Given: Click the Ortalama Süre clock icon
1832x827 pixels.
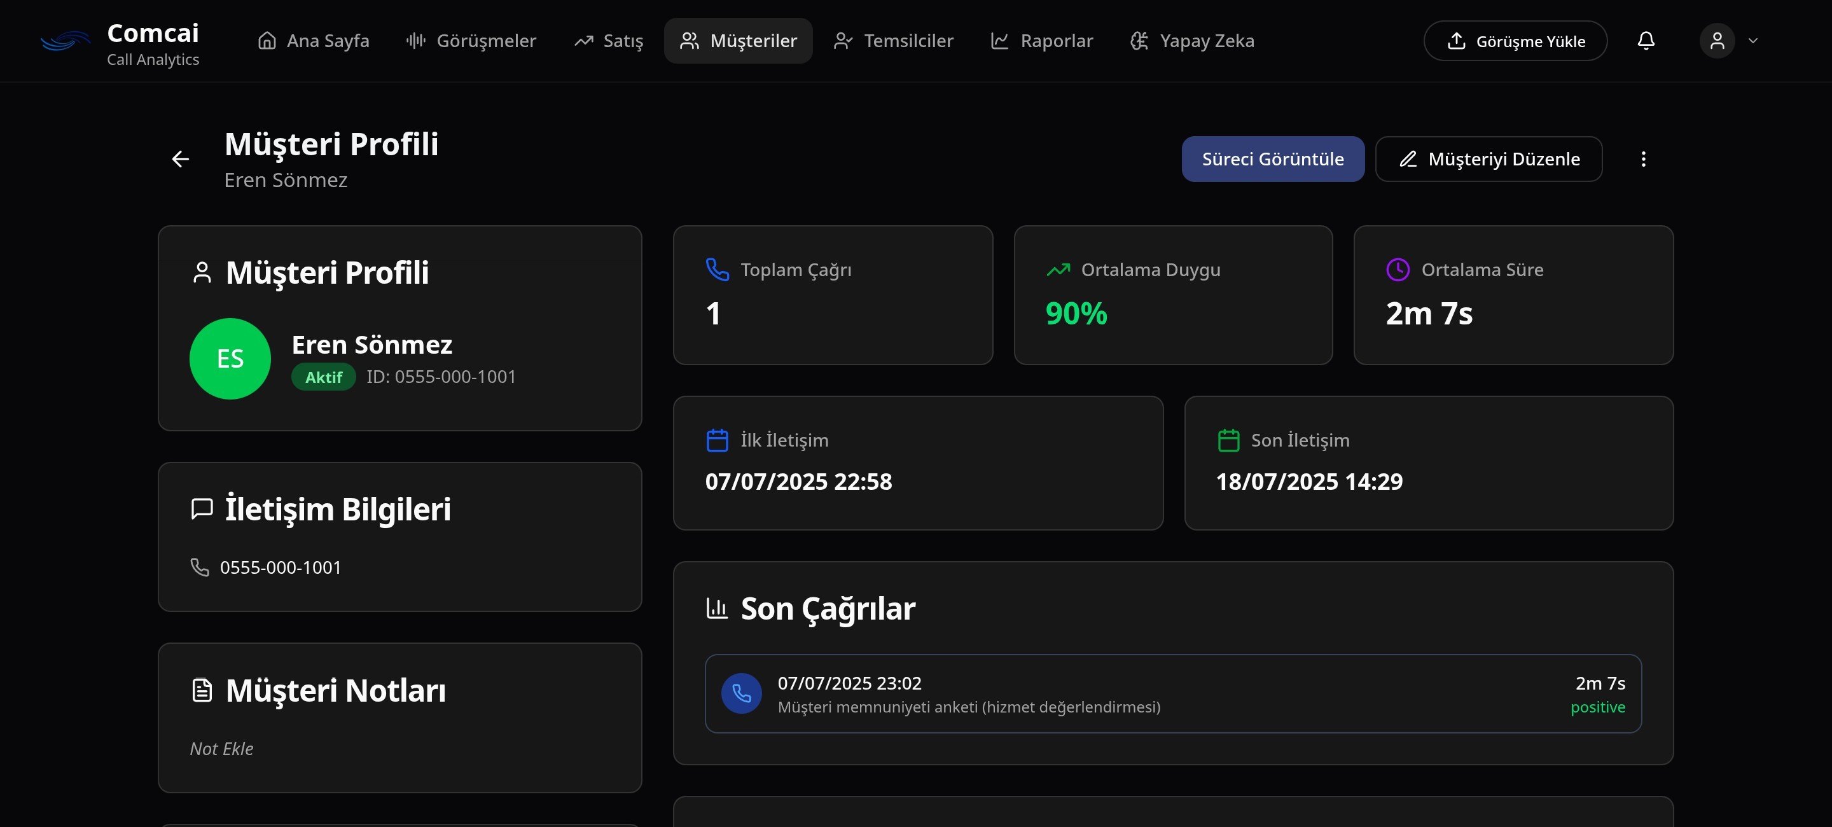Looking at the screenshot, I should [1398, 270].
